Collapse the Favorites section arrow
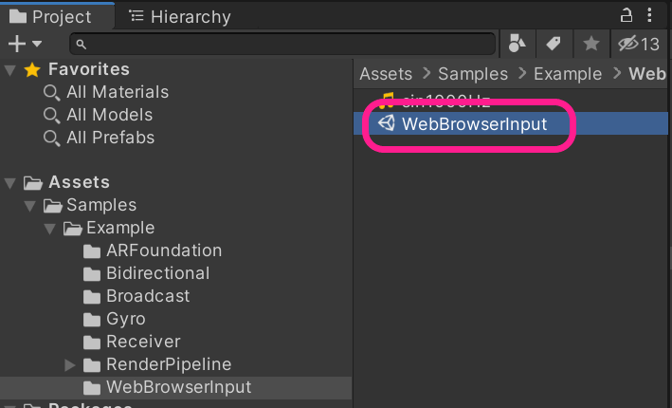Viewport: 672px width, 408px height. (10, 69)
